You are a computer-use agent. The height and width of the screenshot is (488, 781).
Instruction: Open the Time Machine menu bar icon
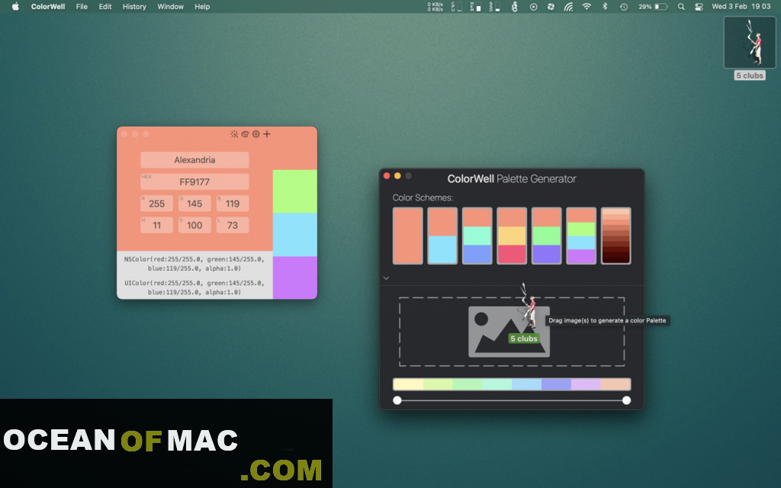(x=624, y=6)
